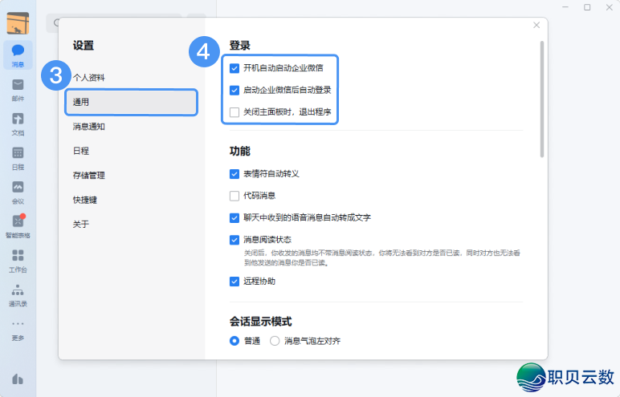Click the 会话显示模式 section heading
620x397 pixels.
point(260,322)
